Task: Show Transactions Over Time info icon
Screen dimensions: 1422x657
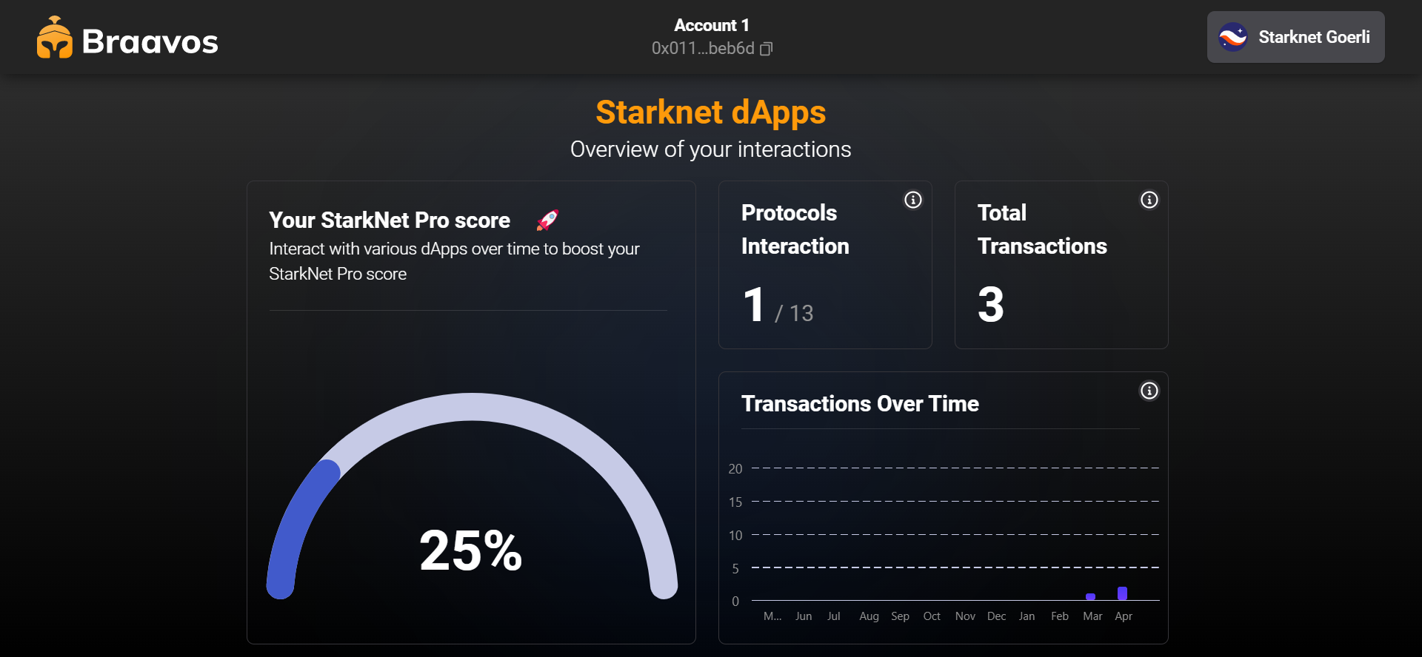Action: [1149, 391]
